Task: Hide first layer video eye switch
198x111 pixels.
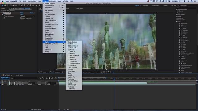Action: pyautogui.click(x=1, y=83)
